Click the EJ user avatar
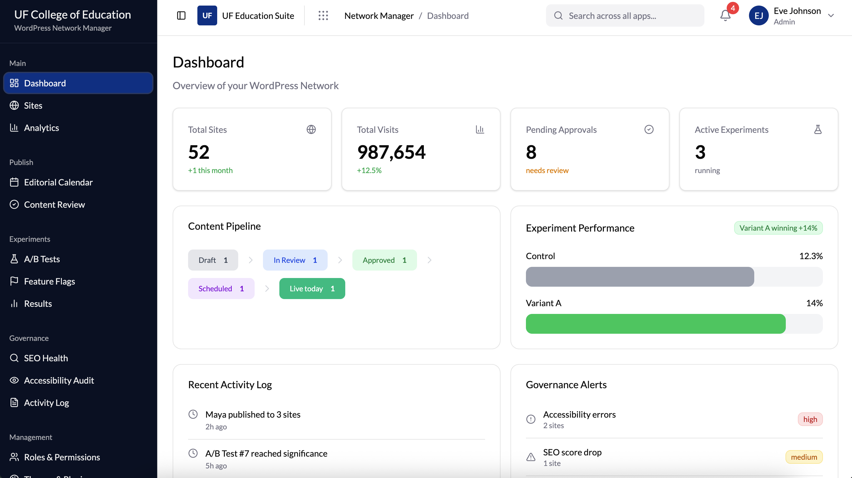852x478 pixels. (x=758, y=15)
